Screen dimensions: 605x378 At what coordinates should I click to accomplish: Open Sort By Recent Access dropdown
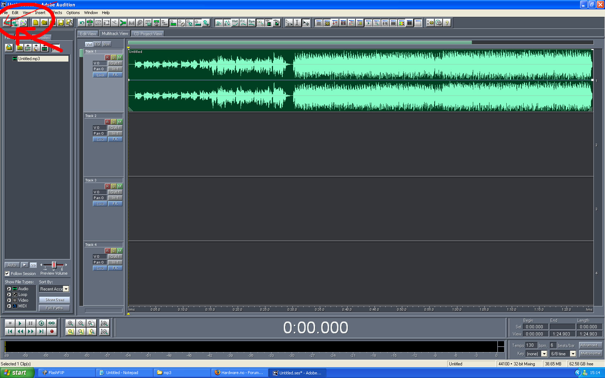coord(66,289)
